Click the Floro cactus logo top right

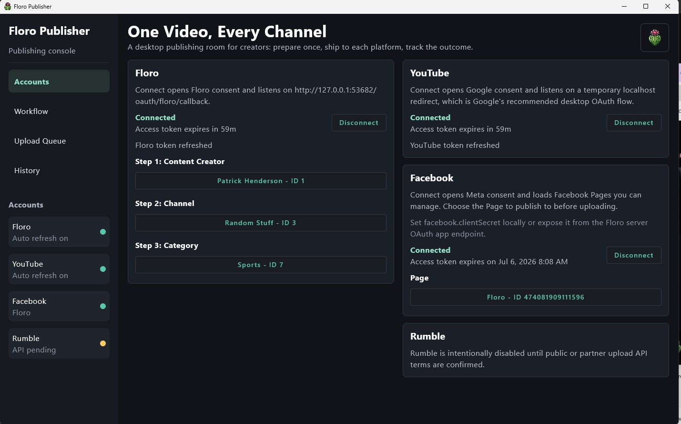[x=655, y=38]
